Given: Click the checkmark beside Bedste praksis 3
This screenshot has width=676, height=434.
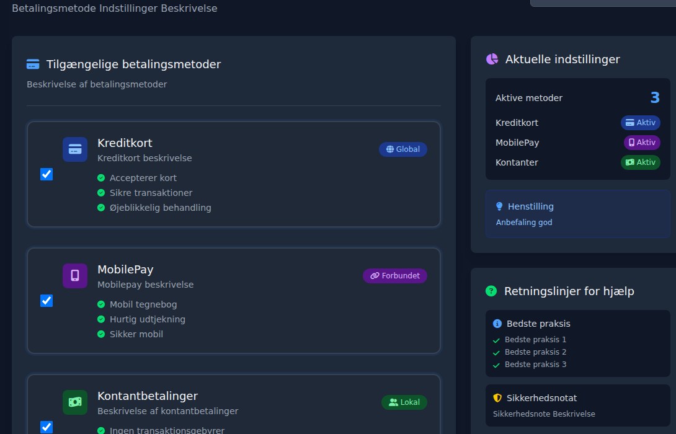Looking at the screenshot, I should 496,365.
